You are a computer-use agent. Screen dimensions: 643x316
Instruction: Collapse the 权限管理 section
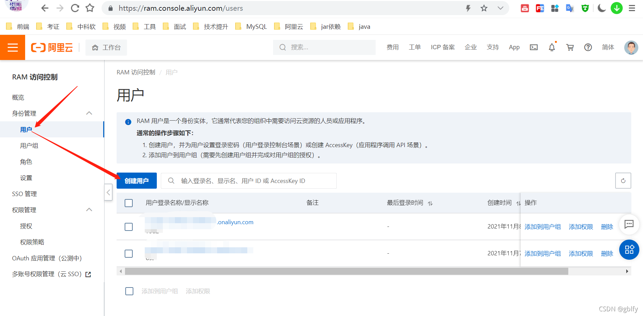click(89, 209)
